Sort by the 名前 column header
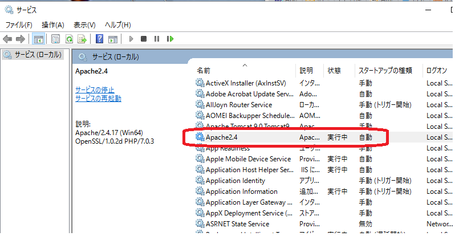 [204, 71]
